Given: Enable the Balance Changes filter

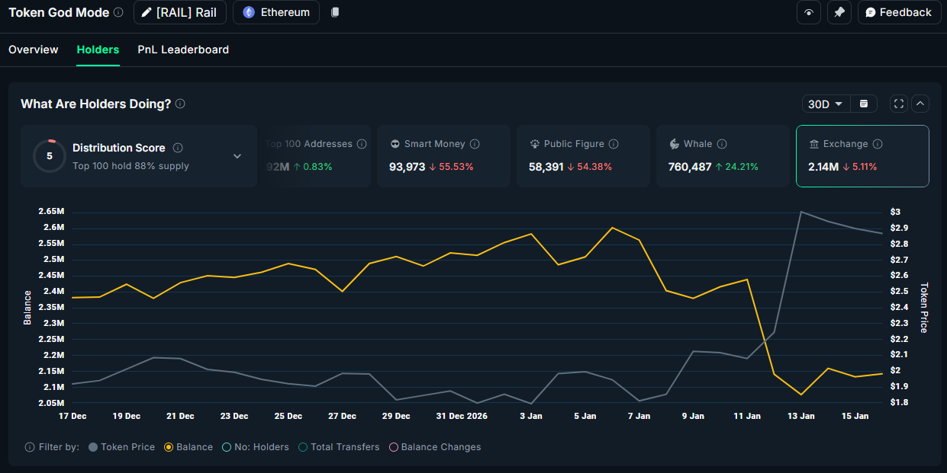Looking at the screenshot, I should pos(434,447).
